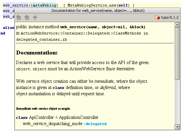This screenshot has height=131, width=181.
Task: Click web_service method name in first code line
Action: pos(16,5)
